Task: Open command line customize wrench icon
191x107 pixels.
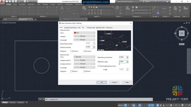Action: pos(43,99)
